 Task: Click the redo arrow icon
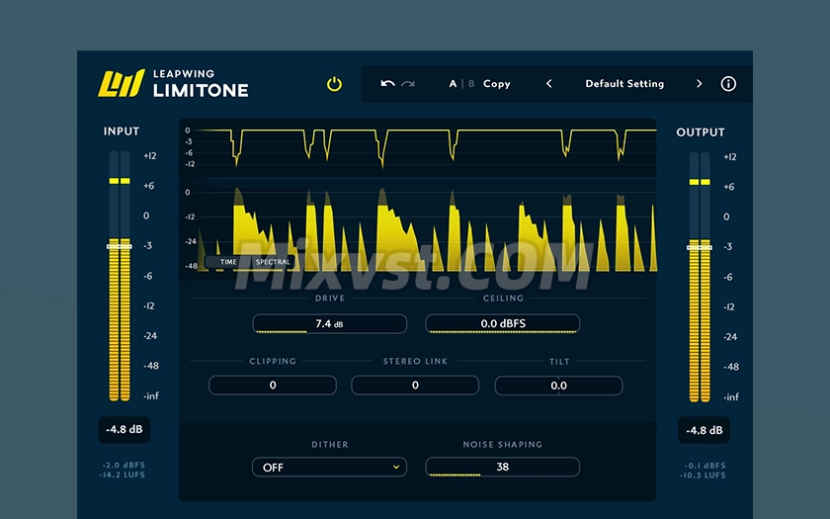(408, 84)
